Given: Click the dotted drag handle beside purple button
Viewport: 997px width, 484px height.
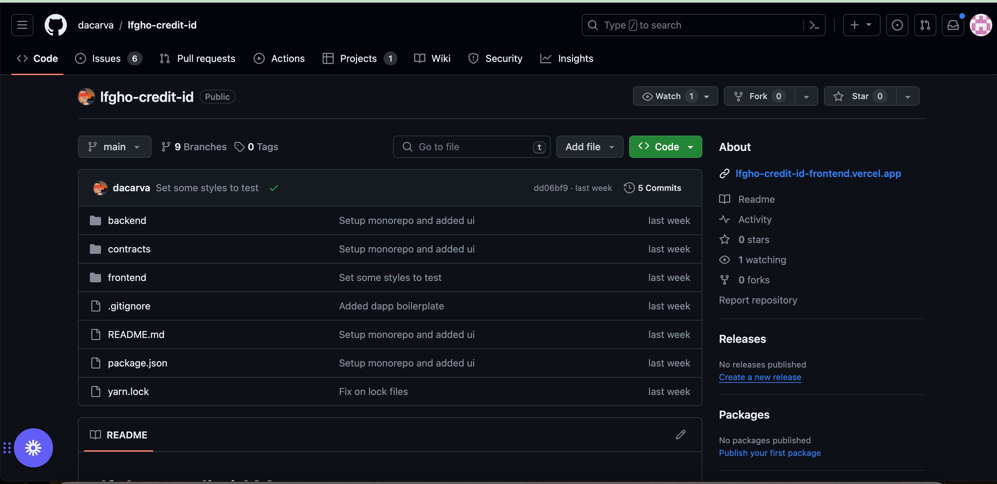Looking at the screenshot, I should [x=7, y=448].
